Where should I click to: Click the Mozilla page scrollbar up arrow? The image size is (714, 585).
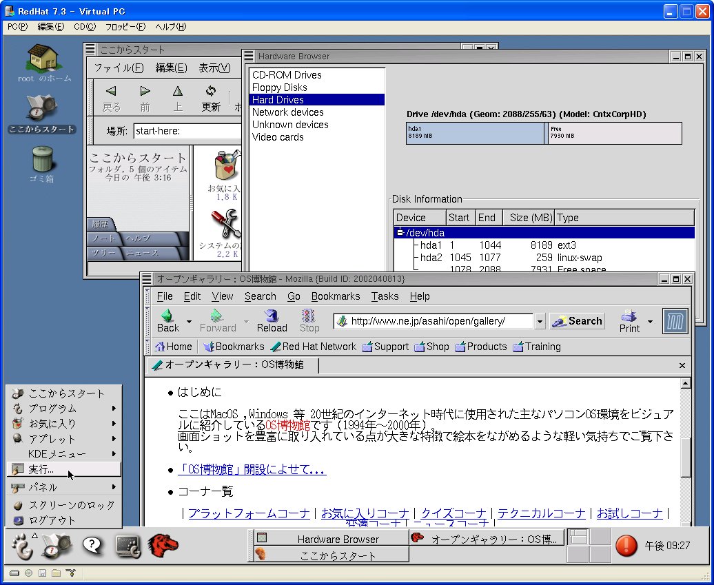[x=685, y=383]
